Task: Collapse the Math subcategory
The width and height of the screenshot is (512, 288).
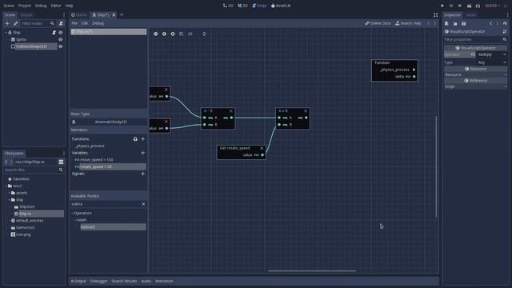Action: (x=75, y=220)
